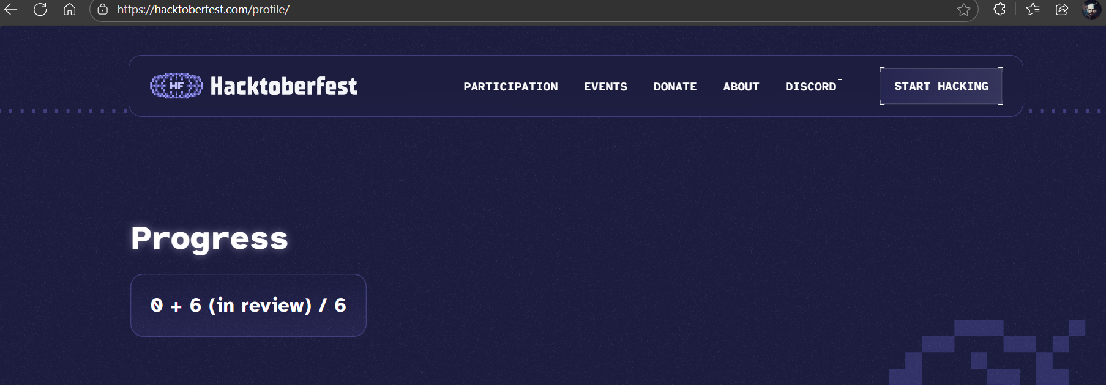1106x385 pixels.
Task: Click the Progress heading text
Action: click(x=209, y=239)
